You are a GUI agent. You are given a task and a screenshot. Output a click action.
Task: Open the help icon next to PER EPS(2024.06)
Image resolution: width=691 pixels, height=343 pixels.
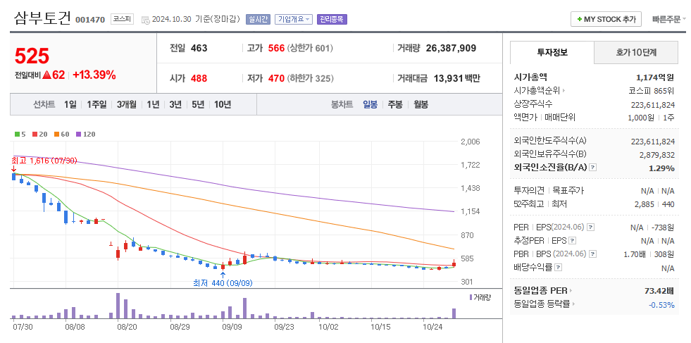(x=591, y=227)
